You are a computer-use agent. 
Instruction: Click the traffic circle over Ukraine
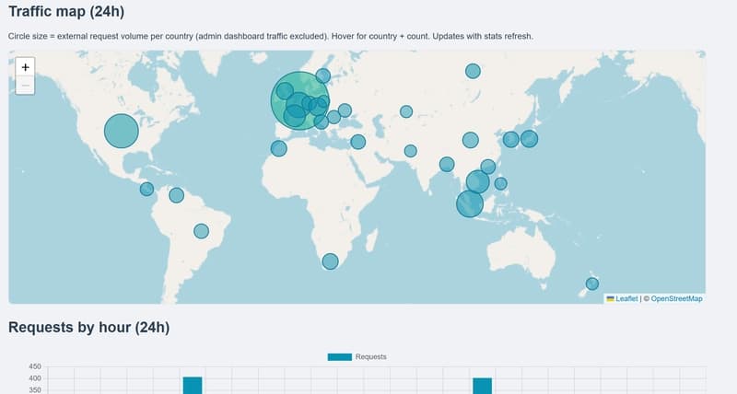[x=345, y=110]
